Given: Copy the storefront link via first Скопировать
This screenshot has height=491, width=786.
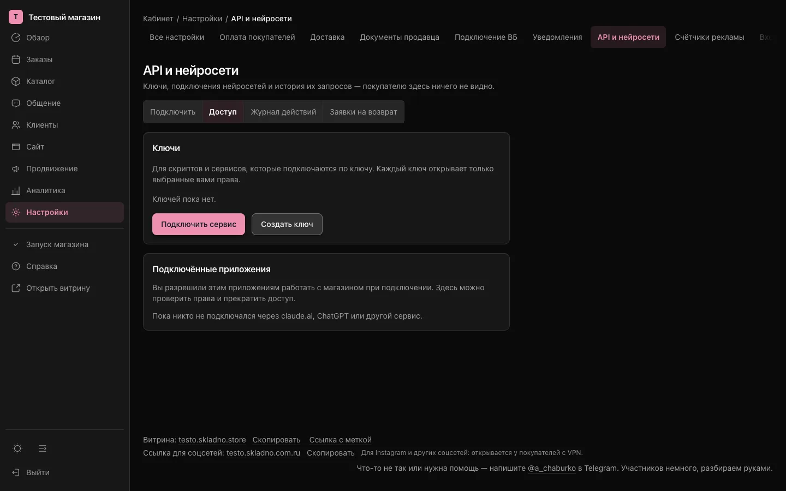Looking at the screenshot, I should click(x=277, y=440).
